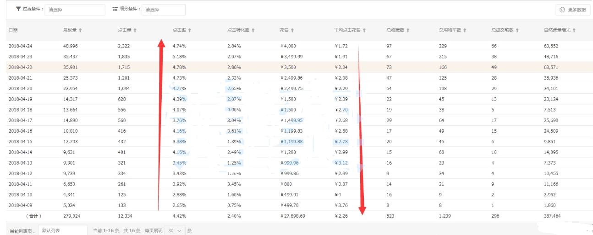The image size is (593, 235).
Task: Click the total ¥27,898.69 spend value
Action: click(292, 216)
